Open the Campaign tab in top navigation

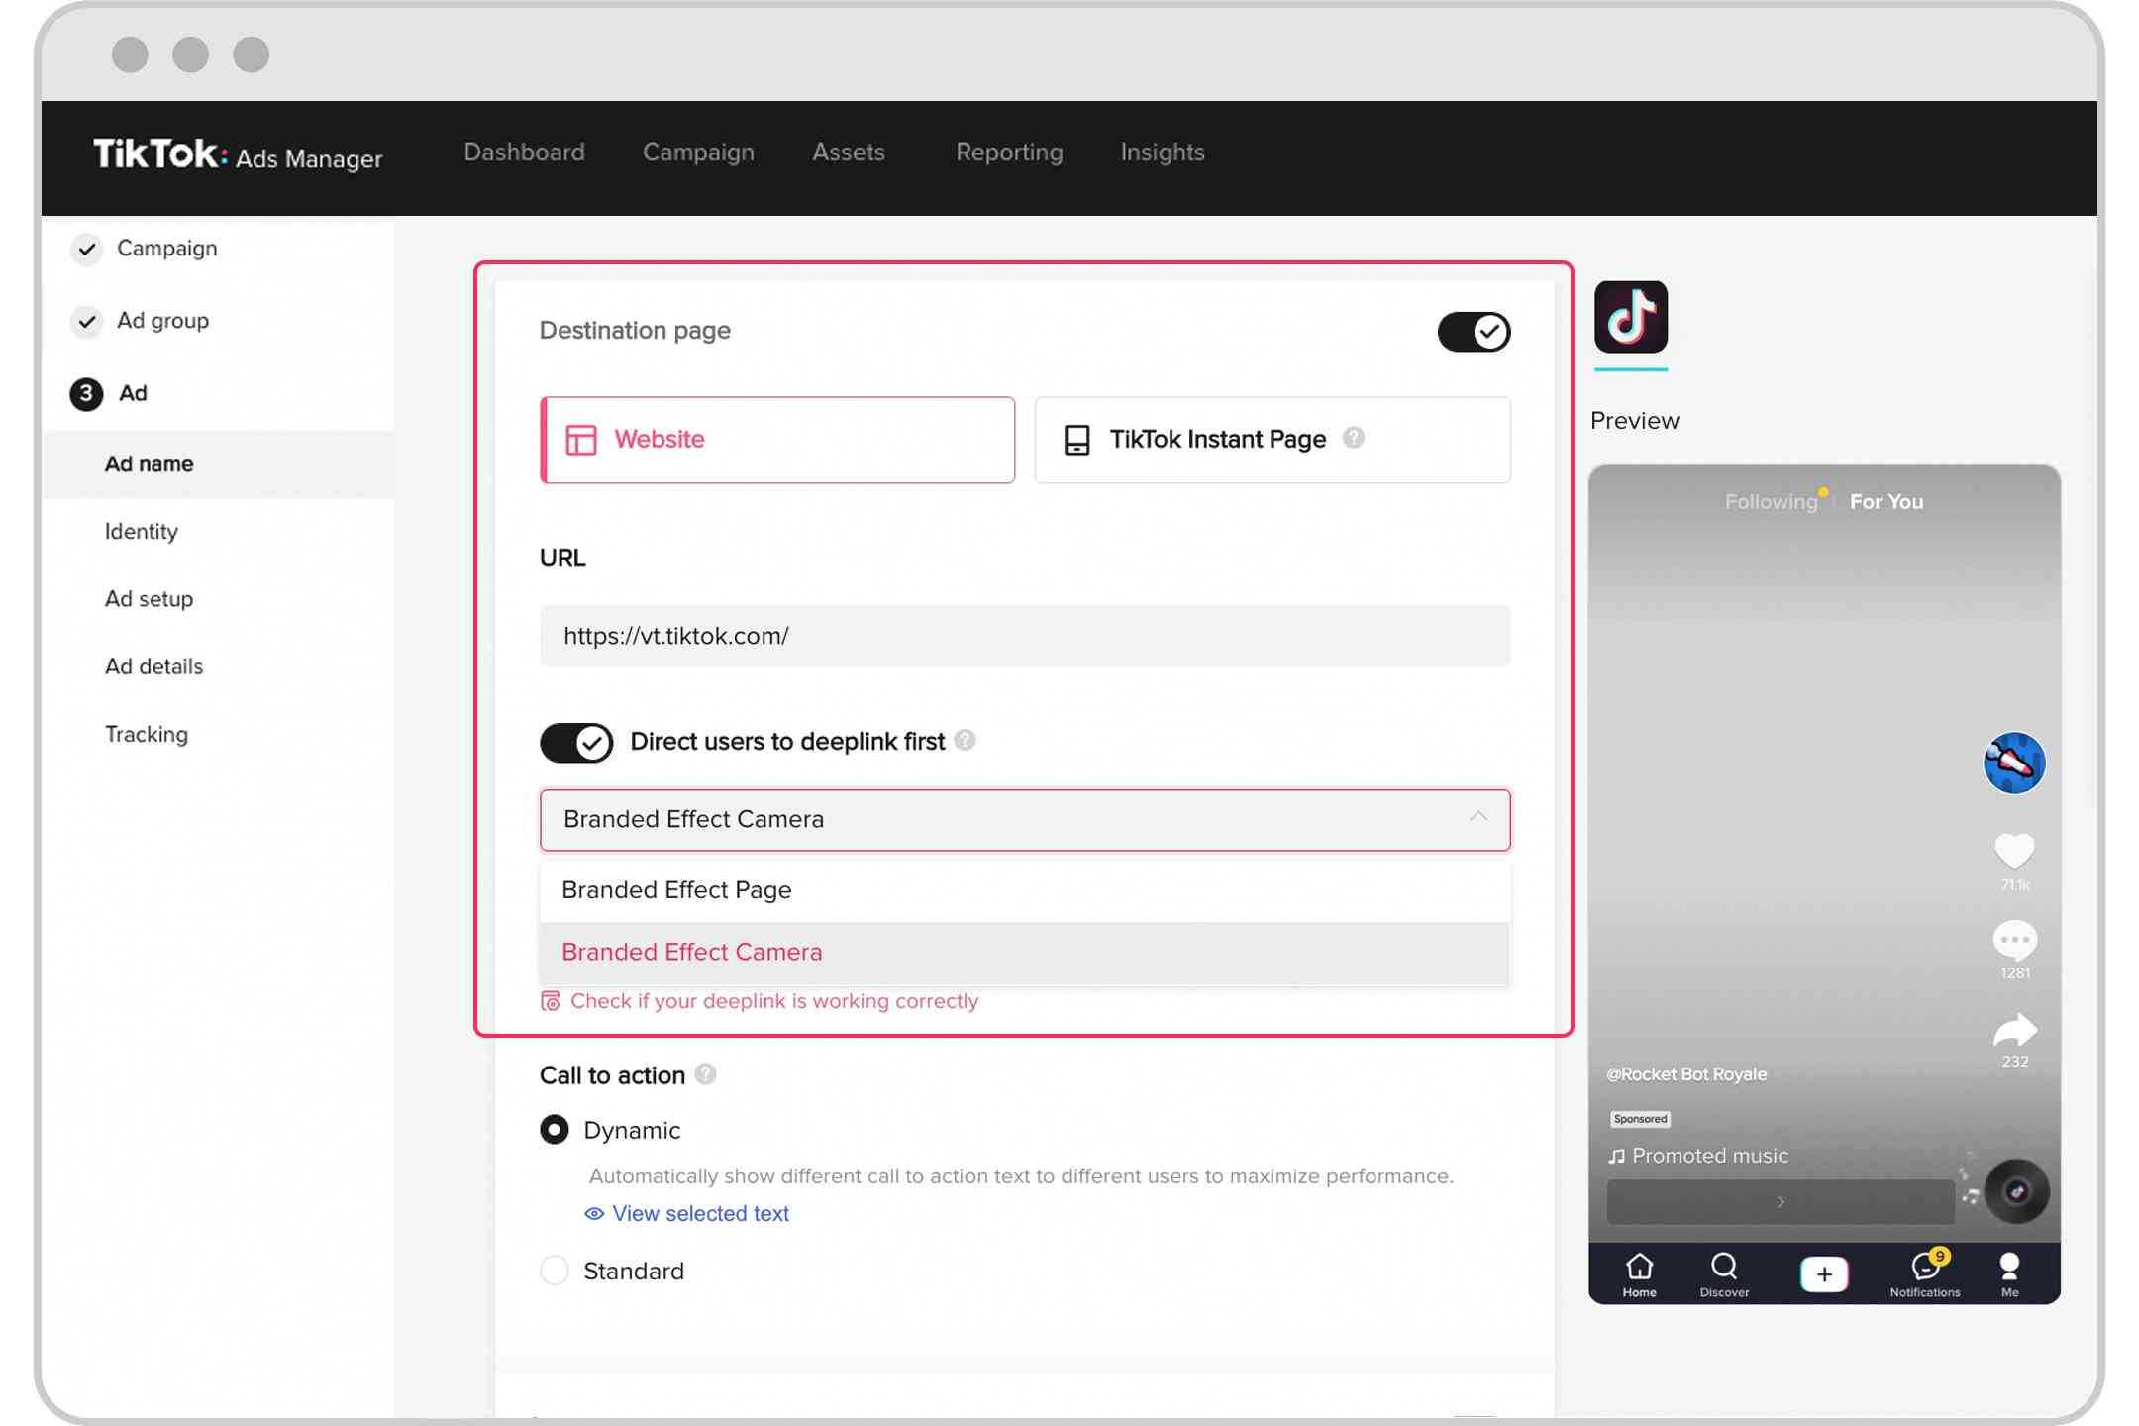click(x=698, y=152)
